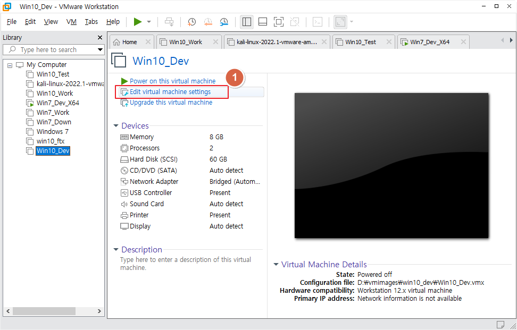Screen dimensions: 517x330
Task: Toggle the library sidebar view icon
Action: click(x=247, y=22)
